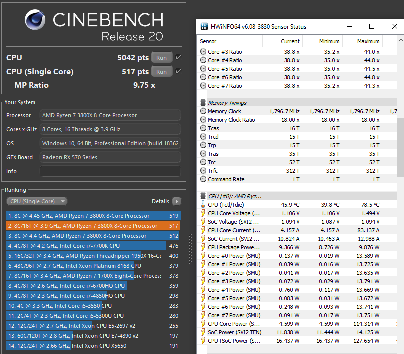
Task: Select ranking entry Ryzen Threadripper 1950X
Action: (x=93, y=256)
